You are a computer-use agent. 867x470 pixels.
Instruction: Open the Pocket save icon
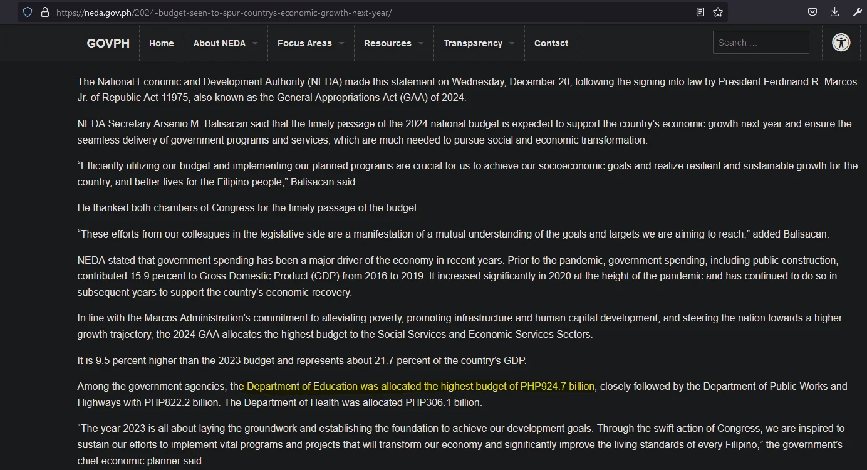[x=812, y=12]
